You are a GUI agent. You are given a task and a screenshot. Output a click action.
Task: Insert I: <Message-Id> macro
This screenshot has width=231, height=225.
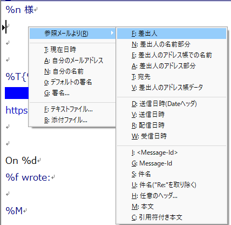coord(172,153)
